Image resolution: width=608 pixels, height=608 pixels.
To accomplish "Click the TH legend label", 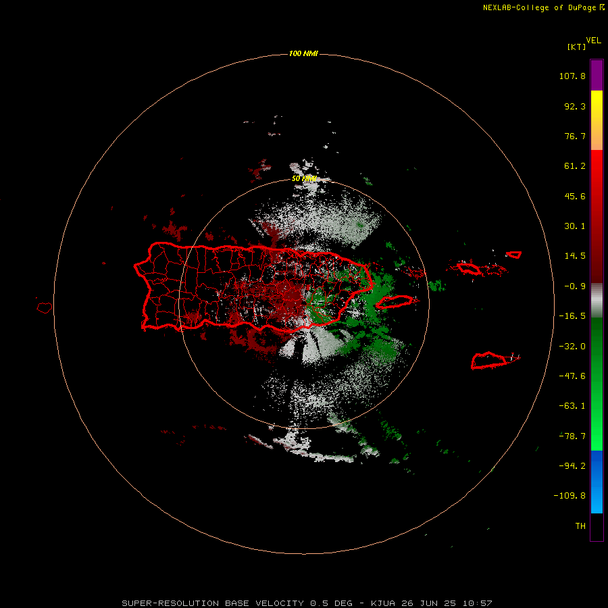I will 580,526.
